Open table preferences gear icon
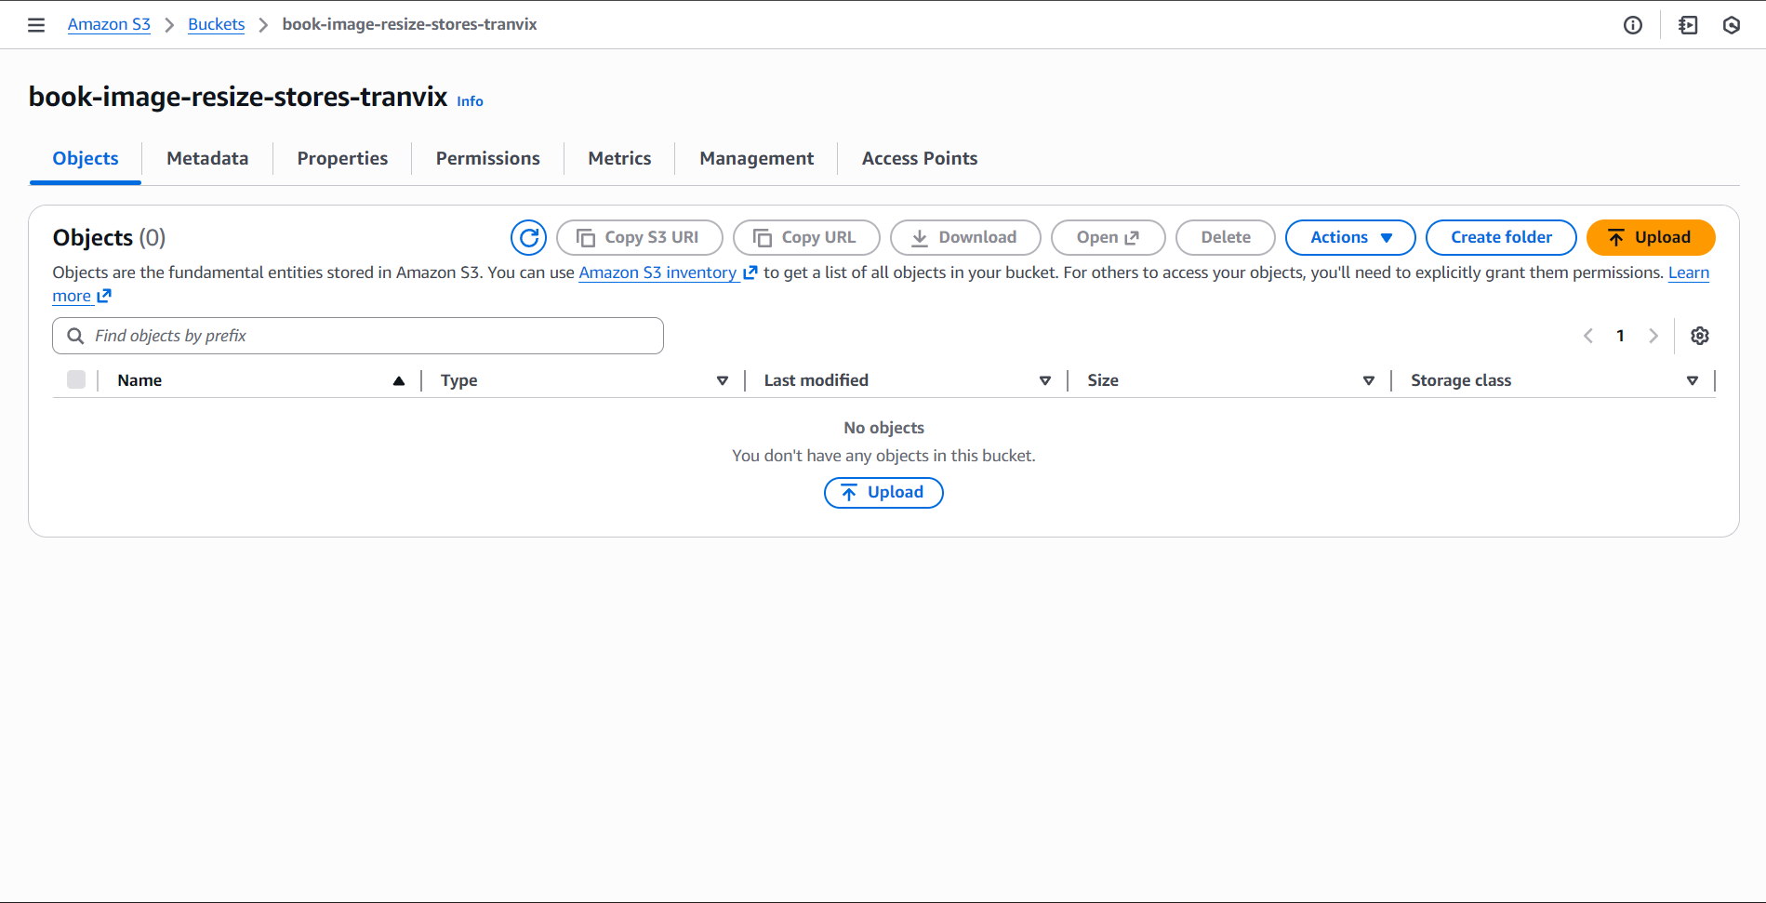Screen dimensions: 1766x903 tap(1700, 336)
